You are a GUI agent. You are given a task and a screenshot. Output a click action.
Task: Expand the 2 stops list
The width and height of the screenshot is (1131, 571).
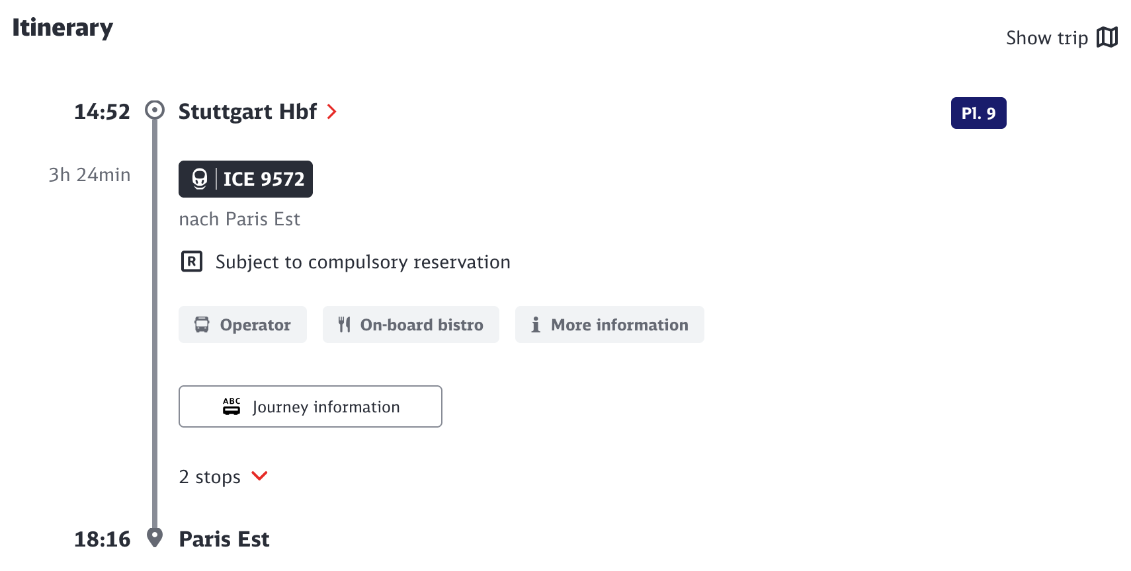pos(210,476)
